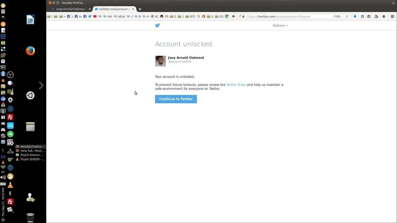
Task: Click the Ubuntu logo icon in side panel
Action: [x=30, y=95]
